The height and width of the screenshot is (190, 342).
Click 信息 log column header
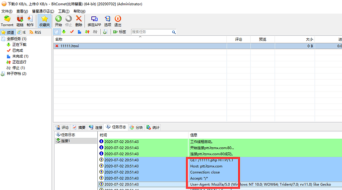(265, 135)
